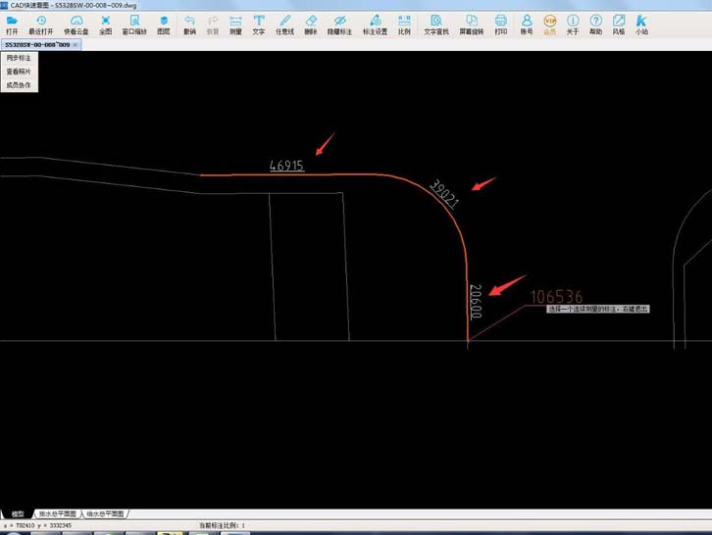Open the account (账号) icon
The image size is (712, 535).
tap(527, 24)
